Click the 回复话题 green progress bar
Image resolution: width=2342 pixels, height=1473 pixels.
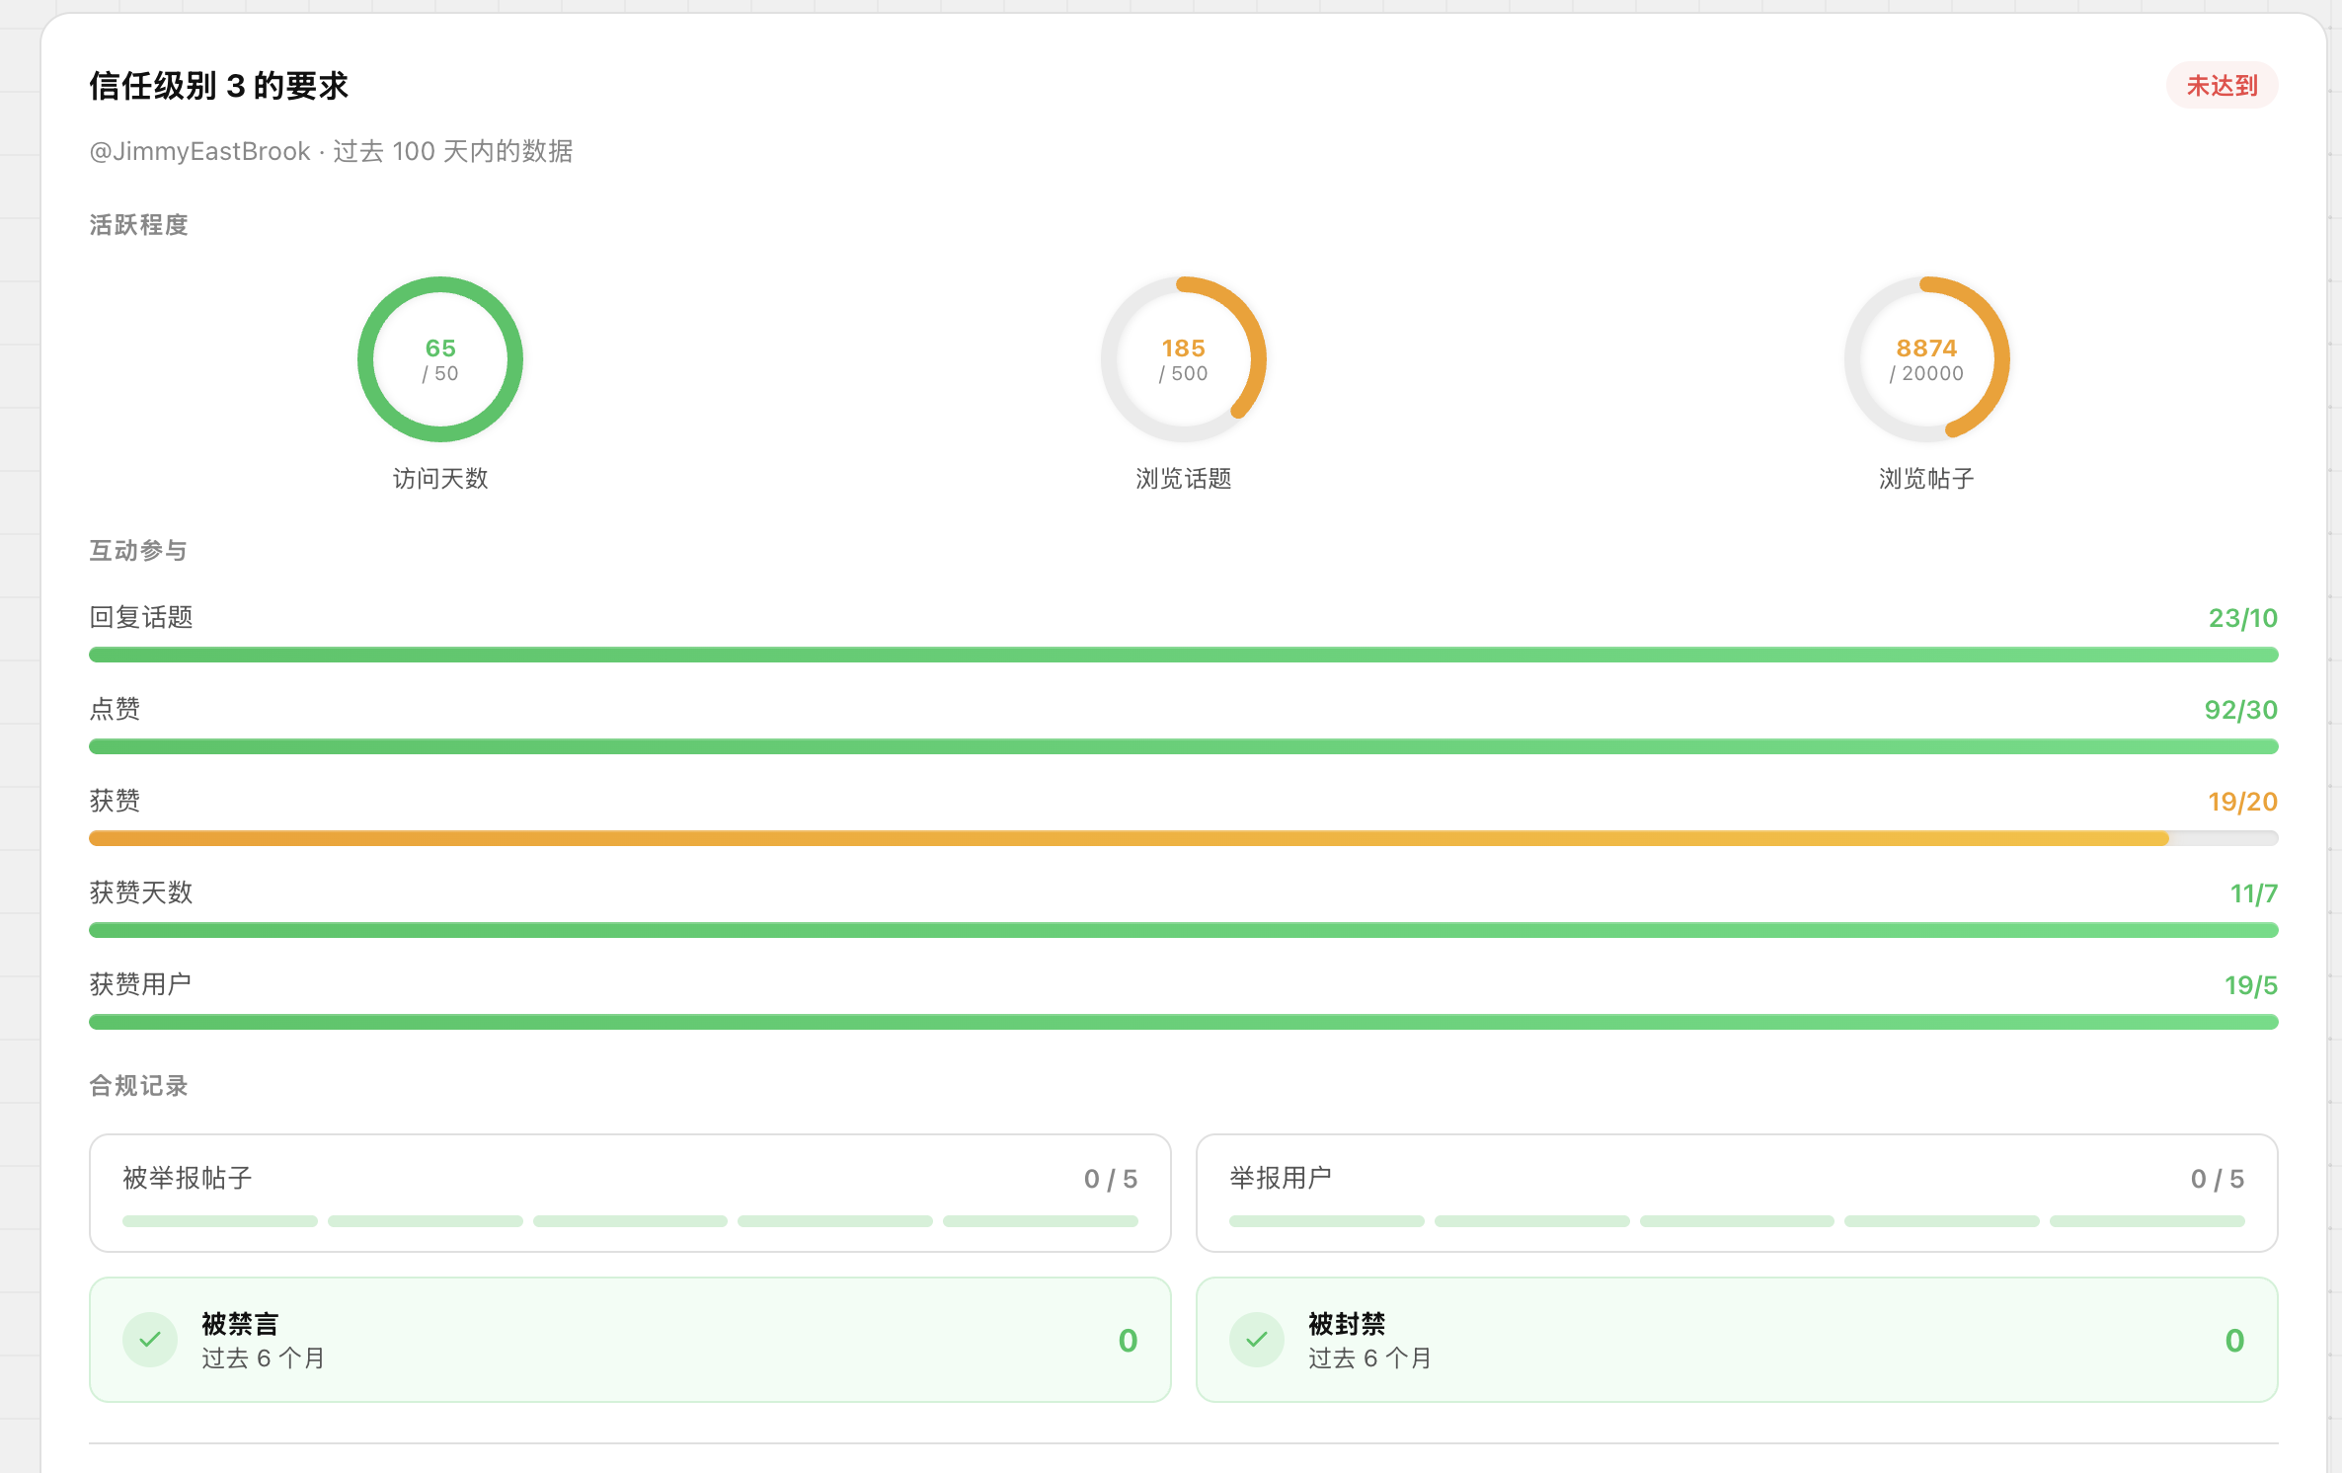[1184, 655]
